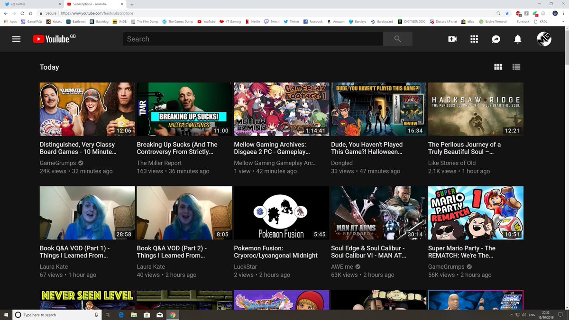Open the Pokemon Fusion video thumbnail

(x=282, y=213)
